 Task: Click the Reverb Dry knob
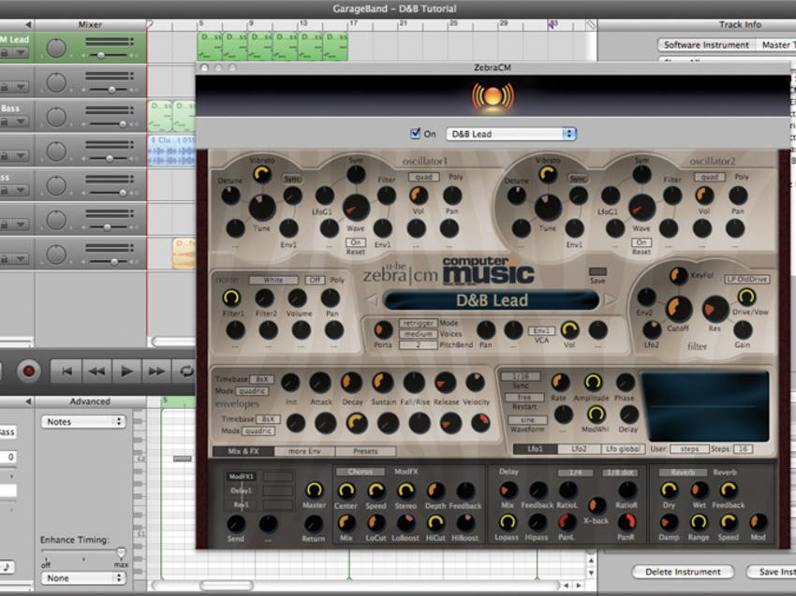coord(669,490)
